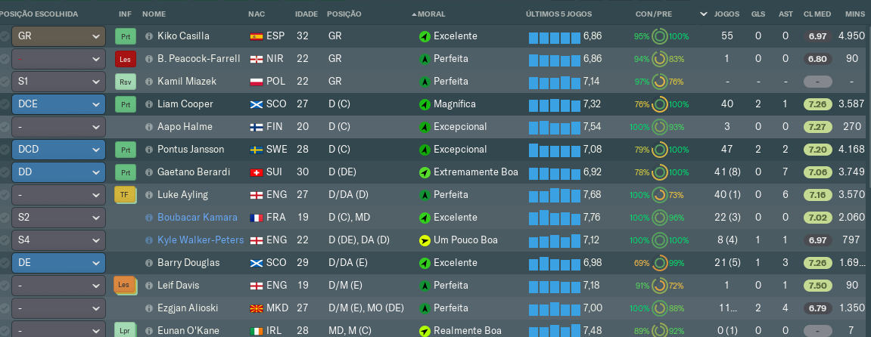
Task: Click the last 5 games bars for Luke Ayling
Action: [x=555, y=195]
